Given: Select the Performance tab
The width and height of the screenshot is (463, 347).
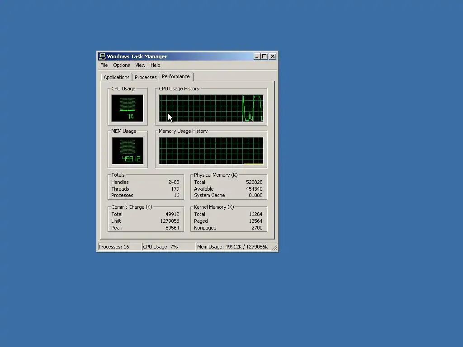Looking at the screenshot, I should [176, 76].
